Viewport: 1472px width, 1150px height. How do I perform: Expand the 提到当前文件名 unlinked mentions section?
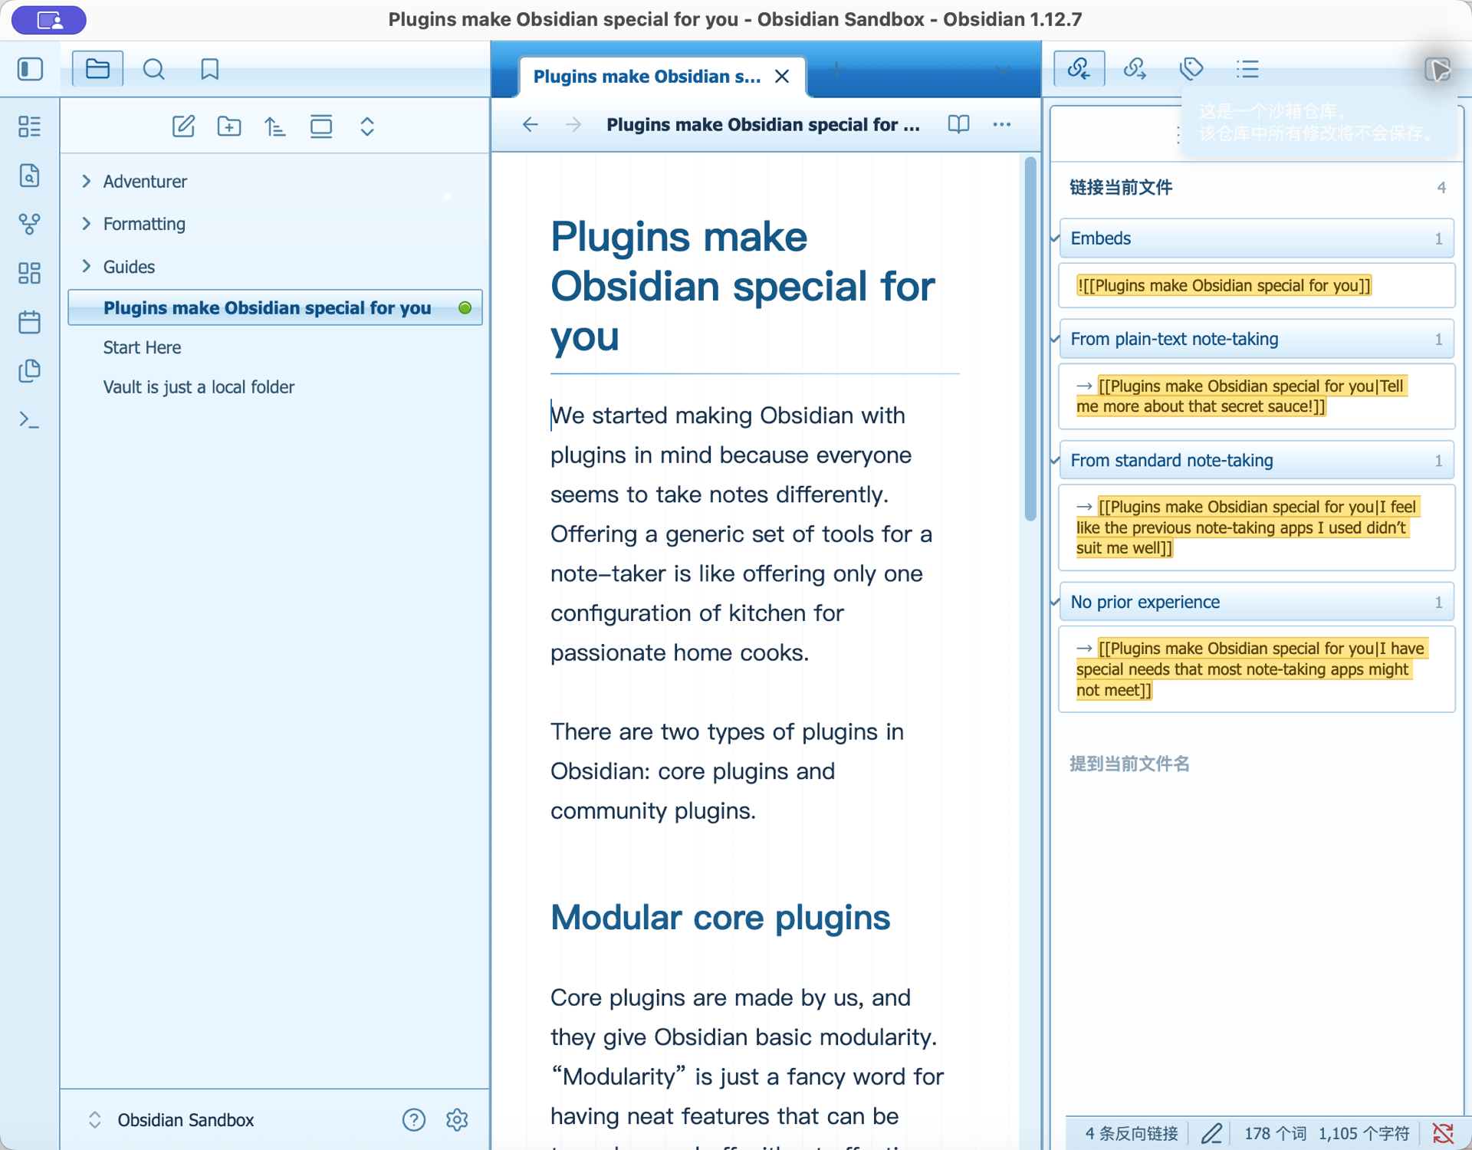pyautogui.click(x=1129, y=764)
